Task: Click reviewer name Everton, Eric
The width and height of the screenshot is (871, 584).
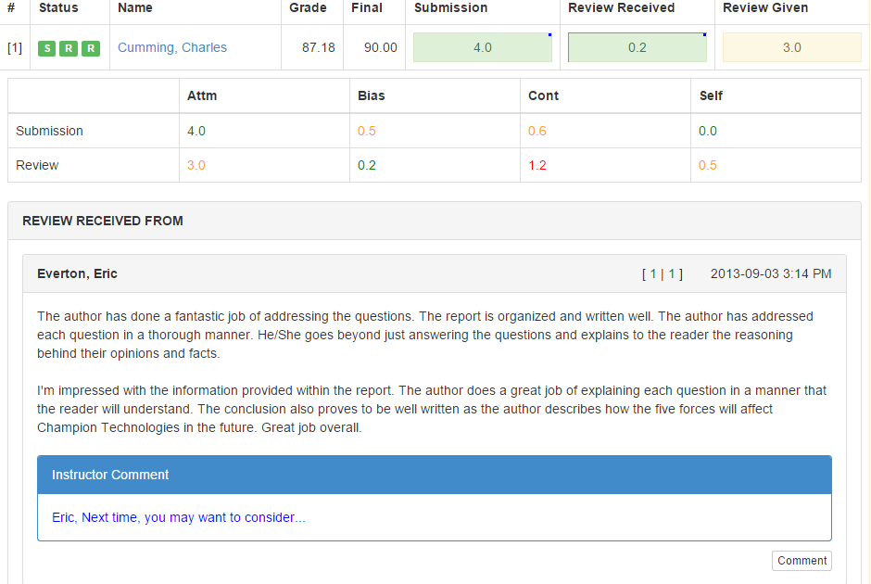Action: click(x=77, y=273)
